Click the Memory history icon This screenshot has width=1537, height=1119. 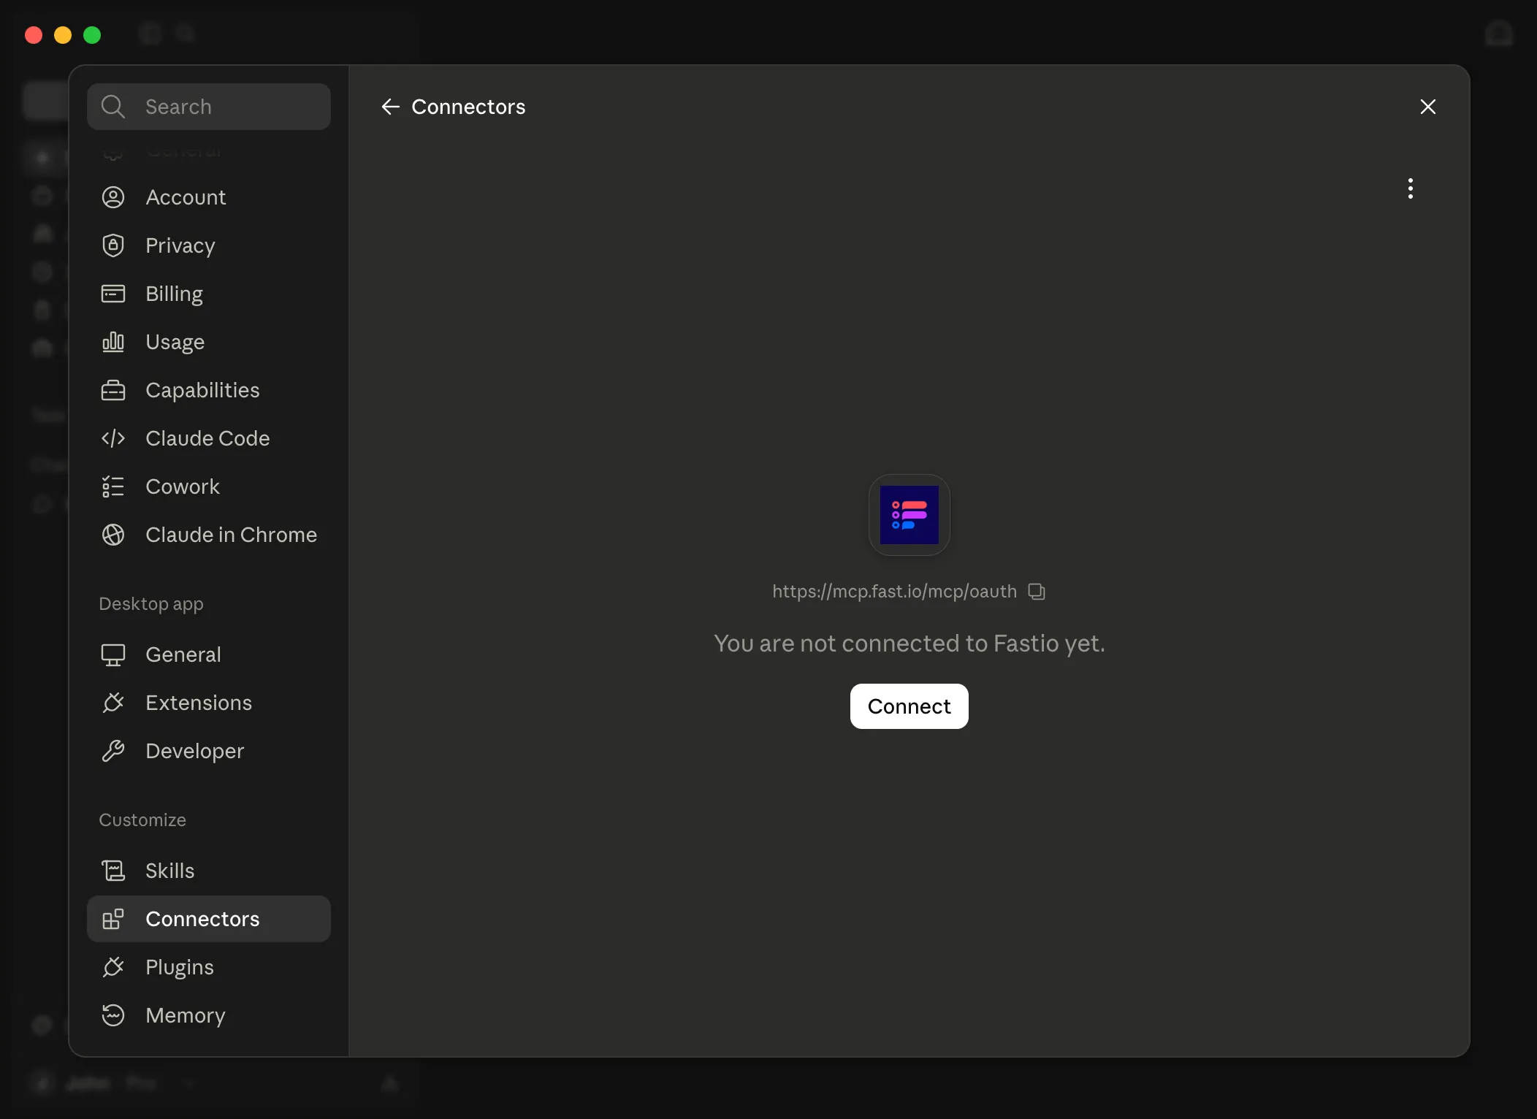(x=113, y=1015)
